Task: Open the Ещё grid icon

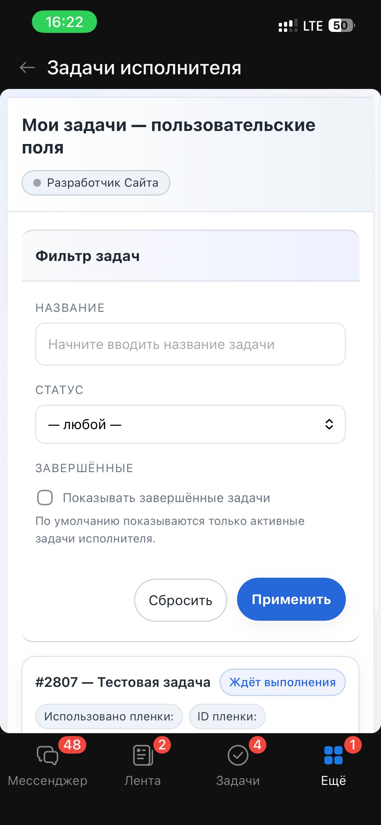Action: coord(333,755)
